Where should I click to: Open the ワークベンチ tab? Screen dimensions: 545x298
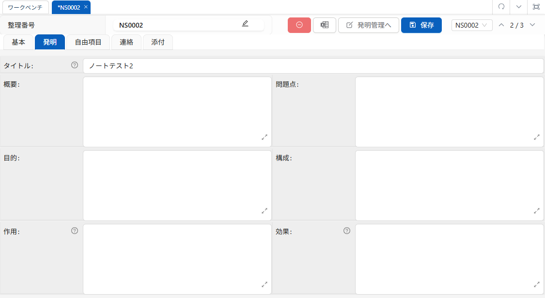[25, 7]
